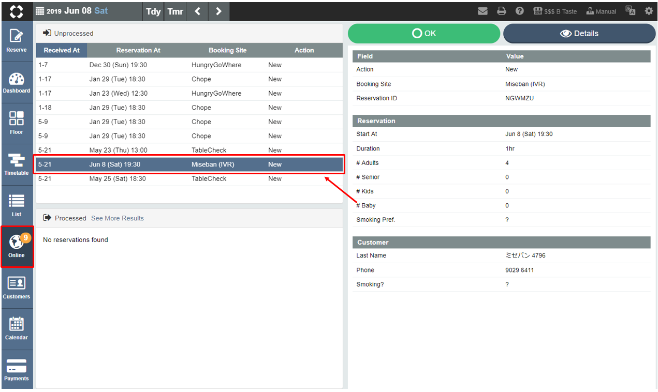This screenshot has height=392, width=658.
Task: Jump to tomorrow with Tmr button
Action: pos(176,11)
